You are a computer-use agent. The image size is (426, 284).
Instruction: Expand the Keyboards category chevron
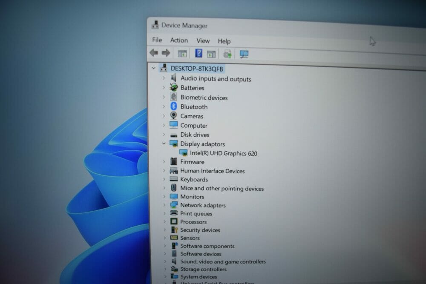[x=164, y=179]
